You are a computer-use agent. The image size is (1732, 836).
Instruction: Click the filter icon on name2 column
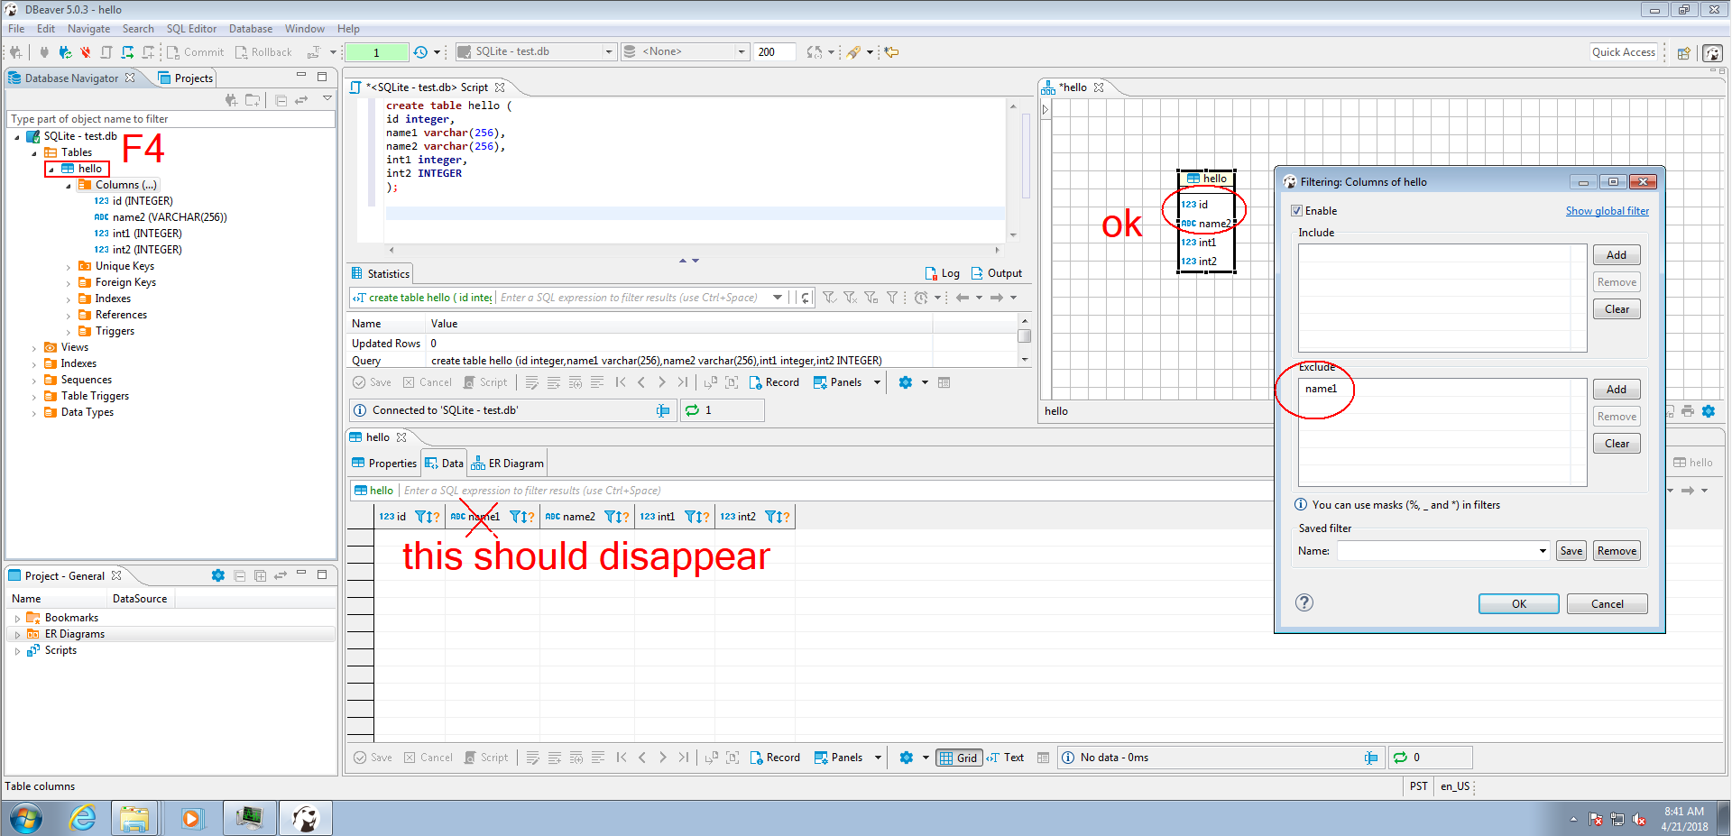click(x=611, y=517)
